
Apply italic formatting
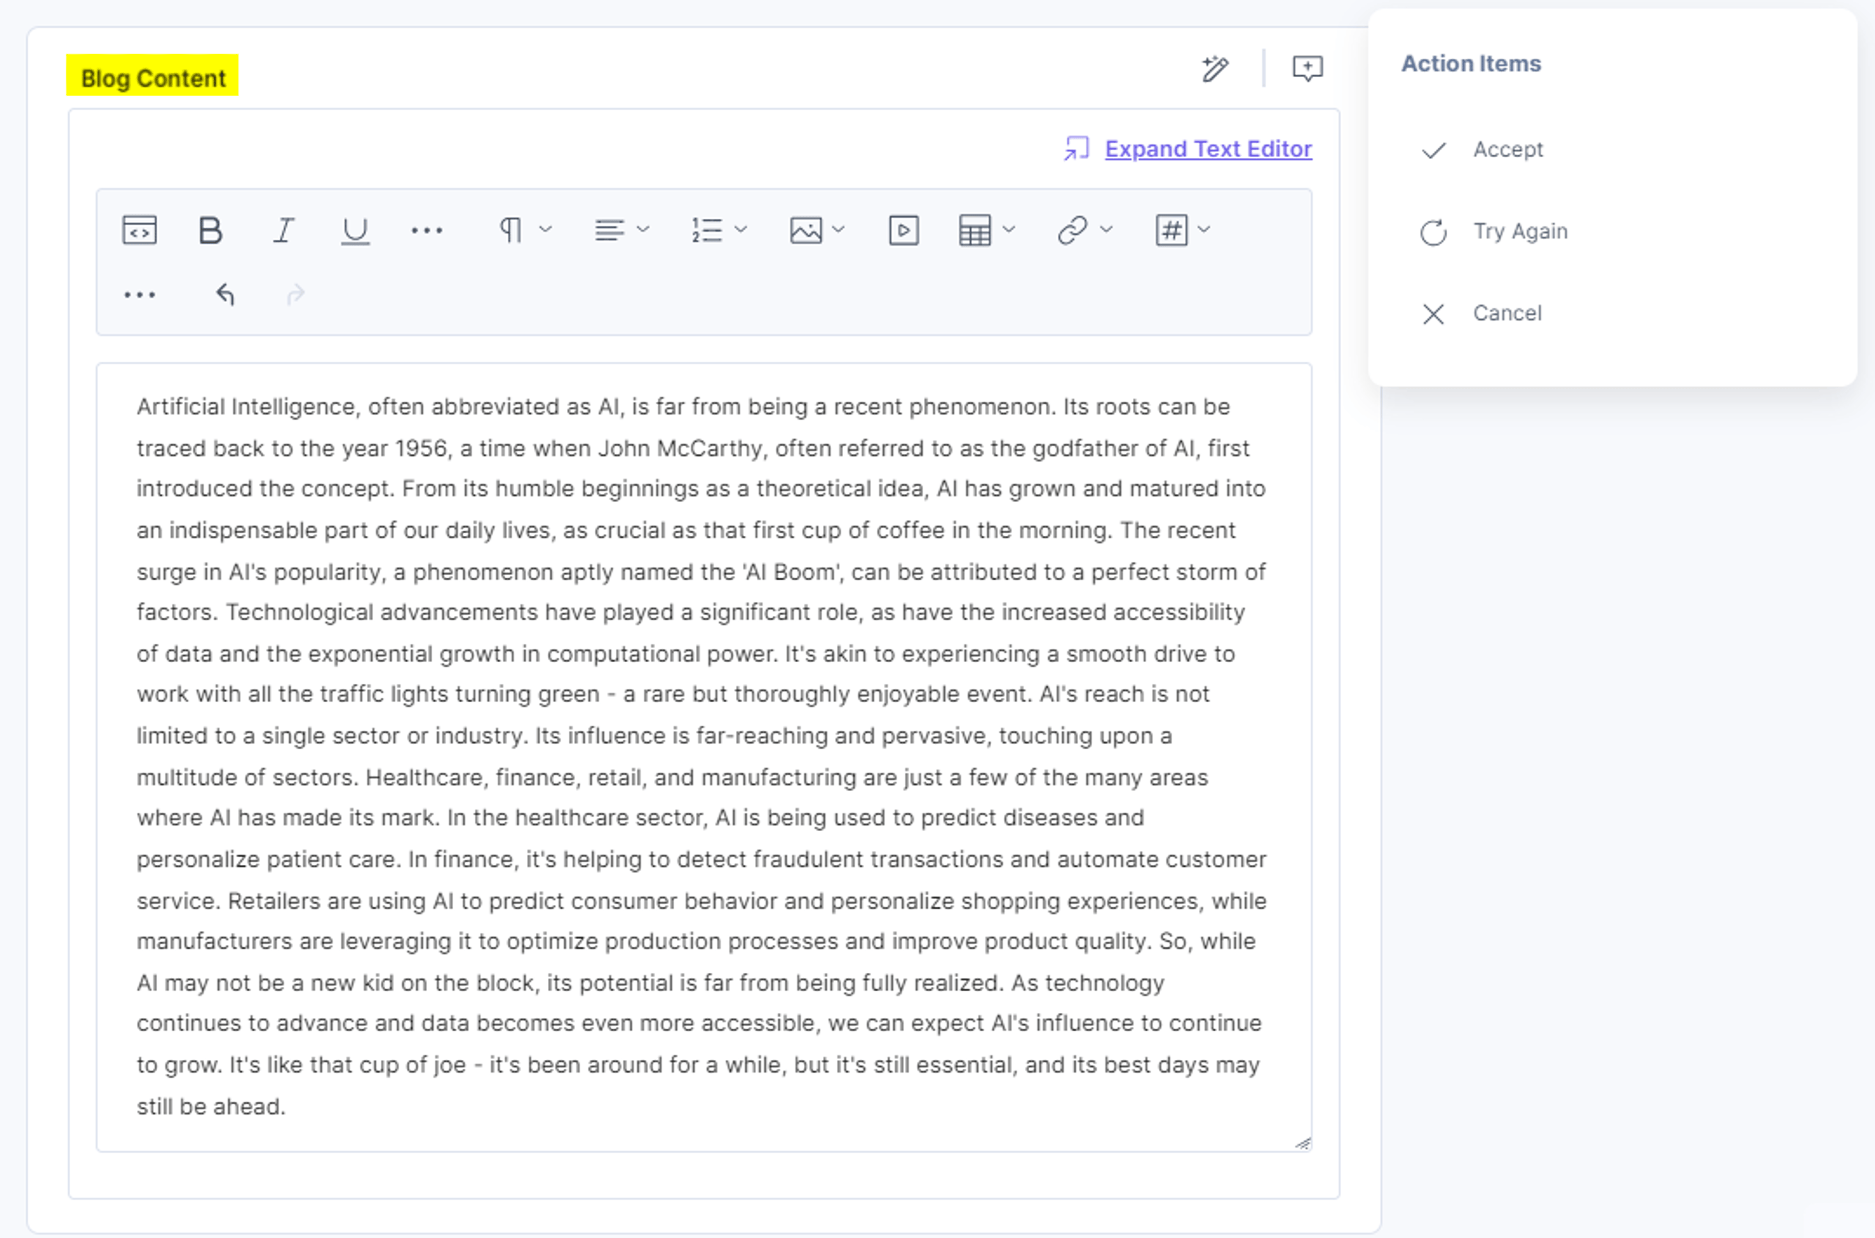pos(283,231)
